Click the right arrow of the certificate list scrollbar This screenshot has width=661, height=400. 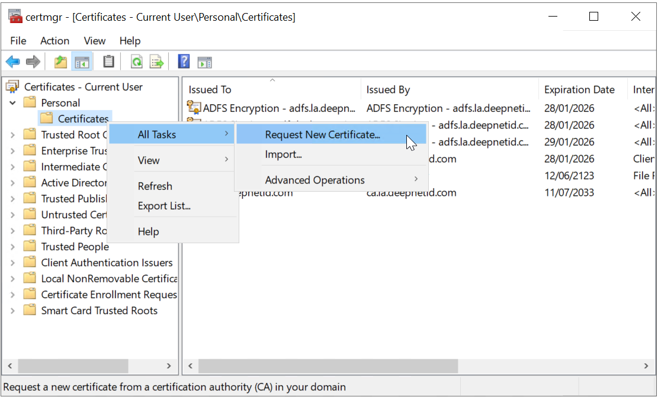click(646, 366)
